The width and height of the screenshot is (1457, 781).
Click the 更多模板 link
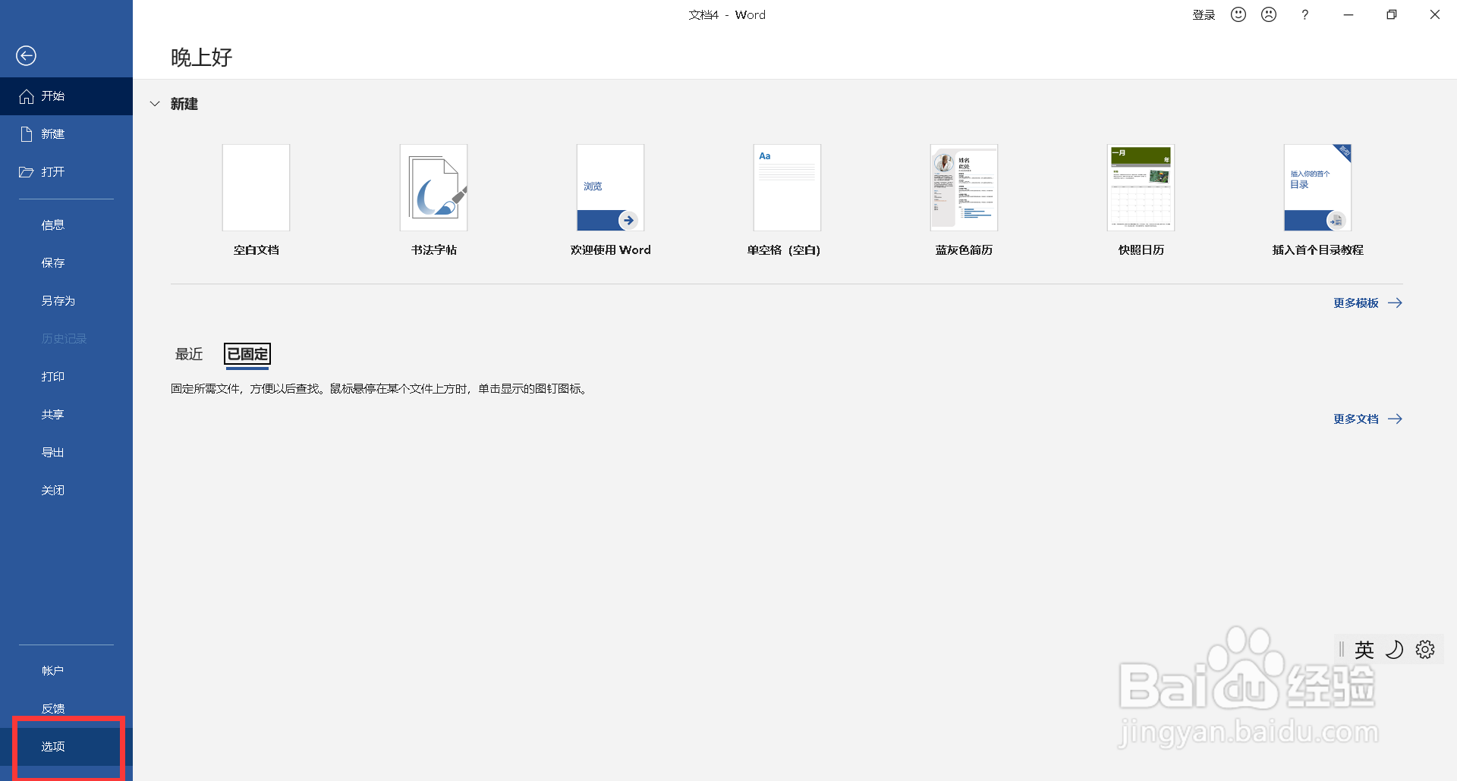(1367, 303)
